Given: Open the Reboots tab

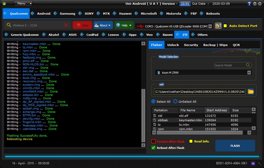Looking at the screenshot, I should point(213,14).
